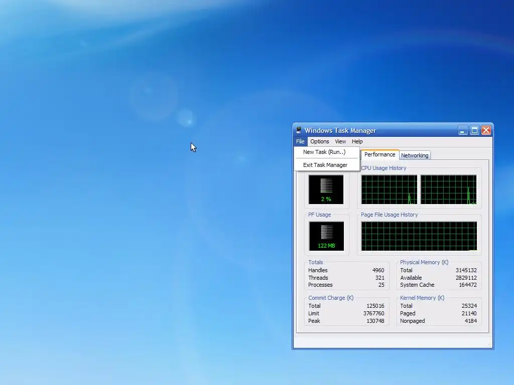The image size is (514, 385).
Task: Open the View menu
Action: coord(340,141)
